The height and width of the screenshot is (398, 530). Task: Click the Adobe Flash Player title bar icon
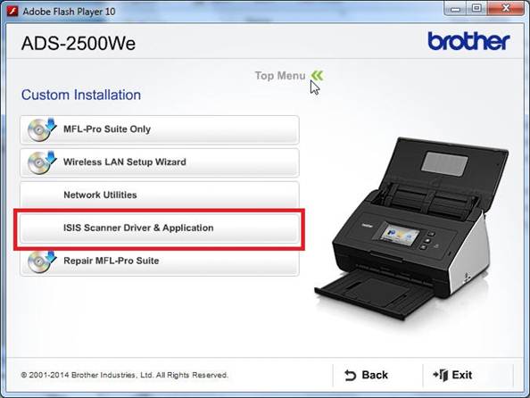click(12, 12)
